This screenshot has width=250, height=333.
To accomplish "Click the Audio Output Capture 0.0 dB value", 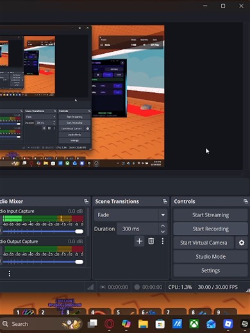I will point(75,241).
